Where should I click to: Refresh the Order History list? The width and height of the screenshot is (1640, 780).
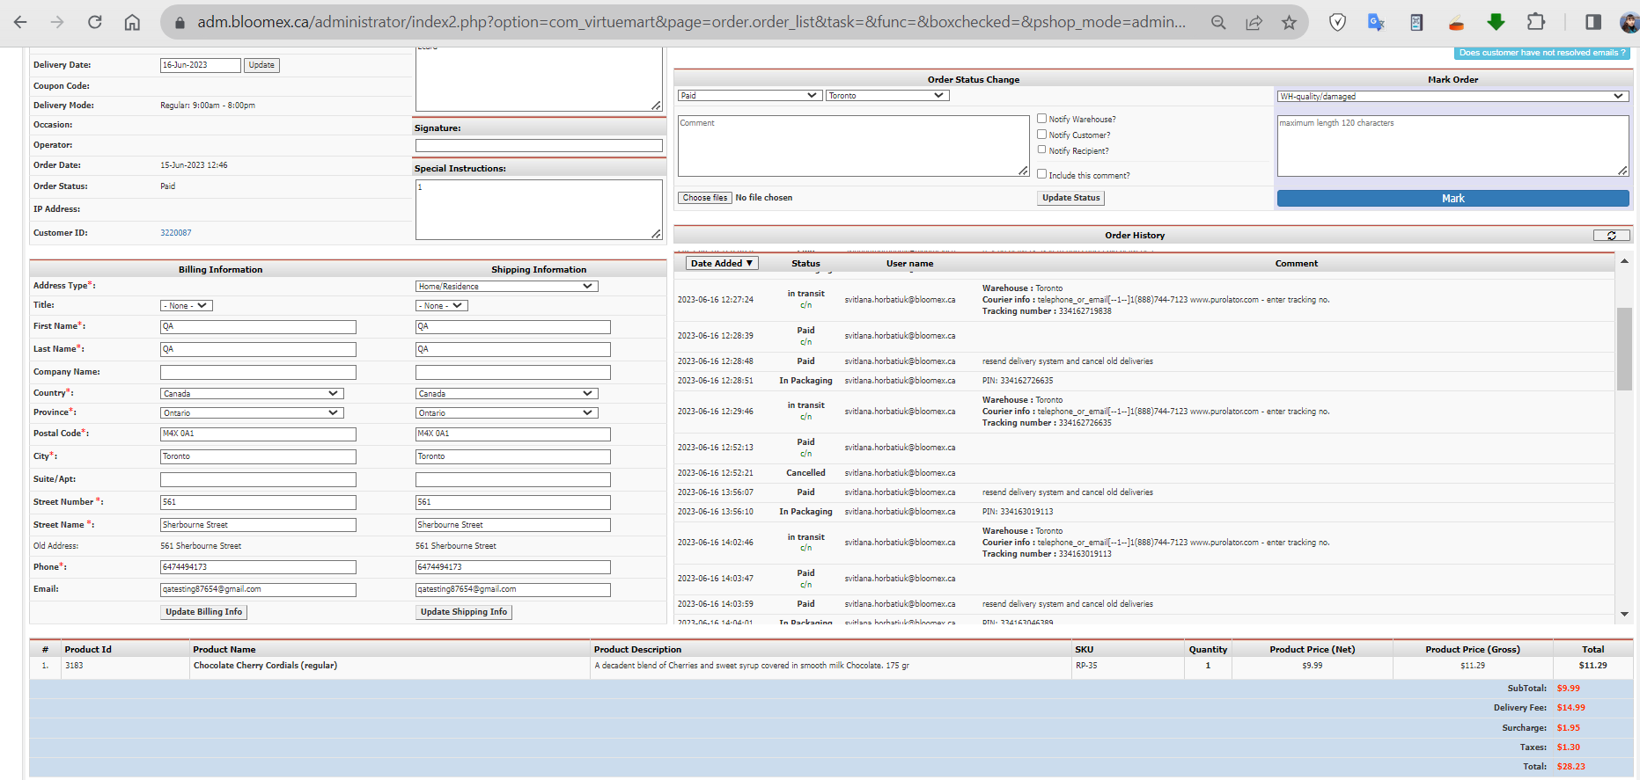click(x=1612, y=235)
